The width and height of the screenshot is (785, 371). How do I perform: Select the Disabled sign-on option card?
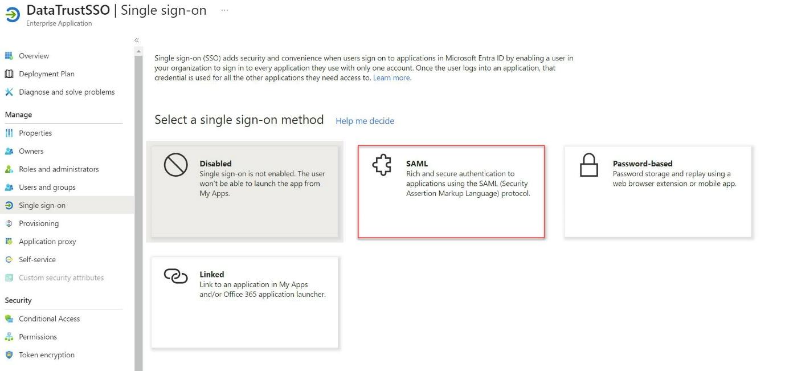pyautogui.click(x=244, y=191)
